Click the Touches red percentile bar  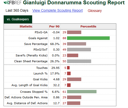tap(68, 68)
